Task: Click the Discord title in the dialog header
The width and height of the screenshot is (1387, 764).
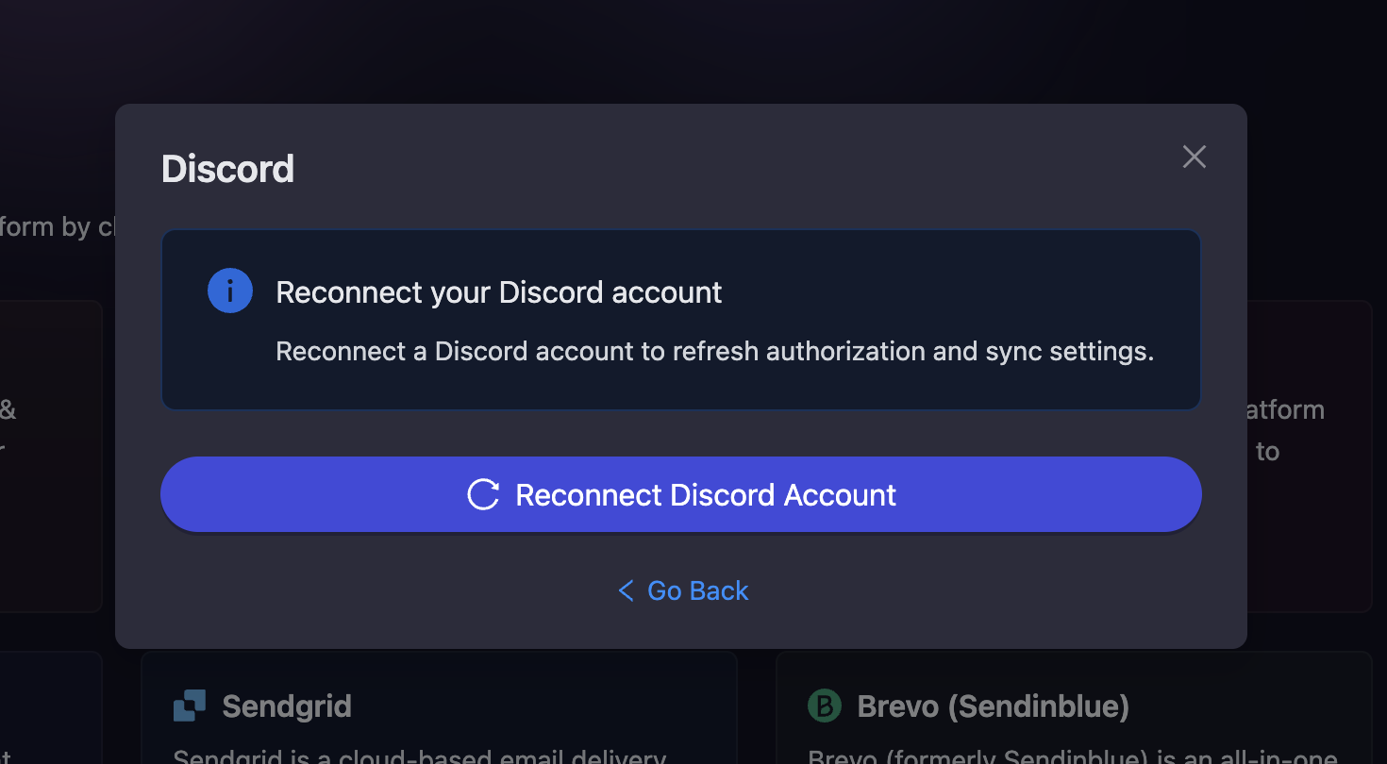Action: click(227, 170)
